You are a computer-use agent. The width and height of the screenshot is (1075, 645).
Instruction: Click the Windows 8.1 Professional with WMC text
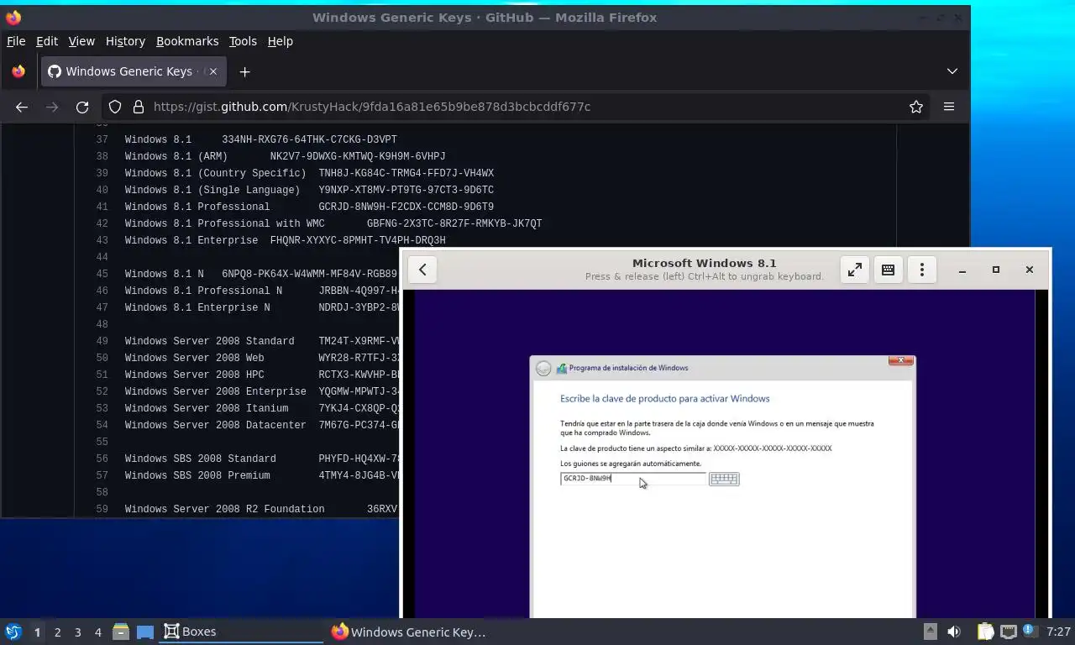click(225, 223)
